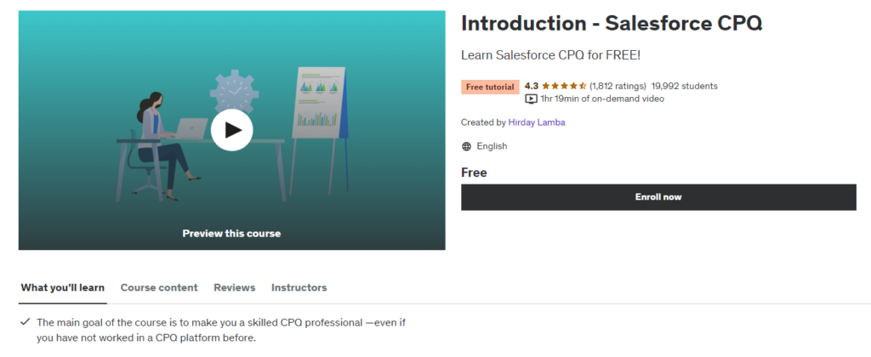Switch to the Course content tab
Viewport: 871px width, 357px height.
click(x=159, y=287)
